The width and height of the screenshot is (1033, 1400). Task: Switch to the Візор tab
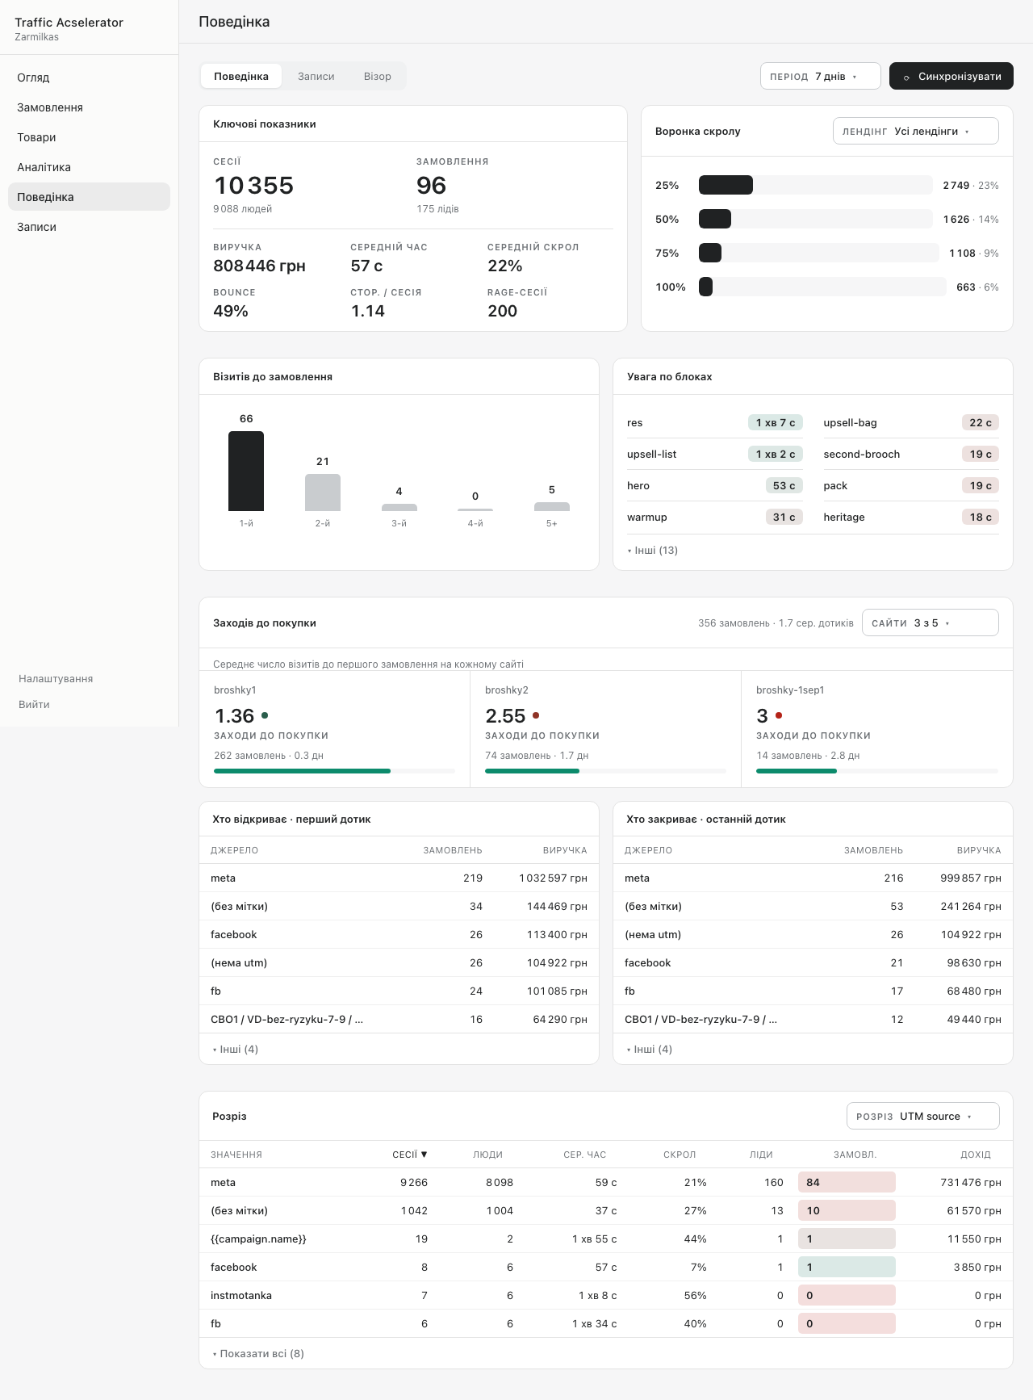(x=377, y=76)
